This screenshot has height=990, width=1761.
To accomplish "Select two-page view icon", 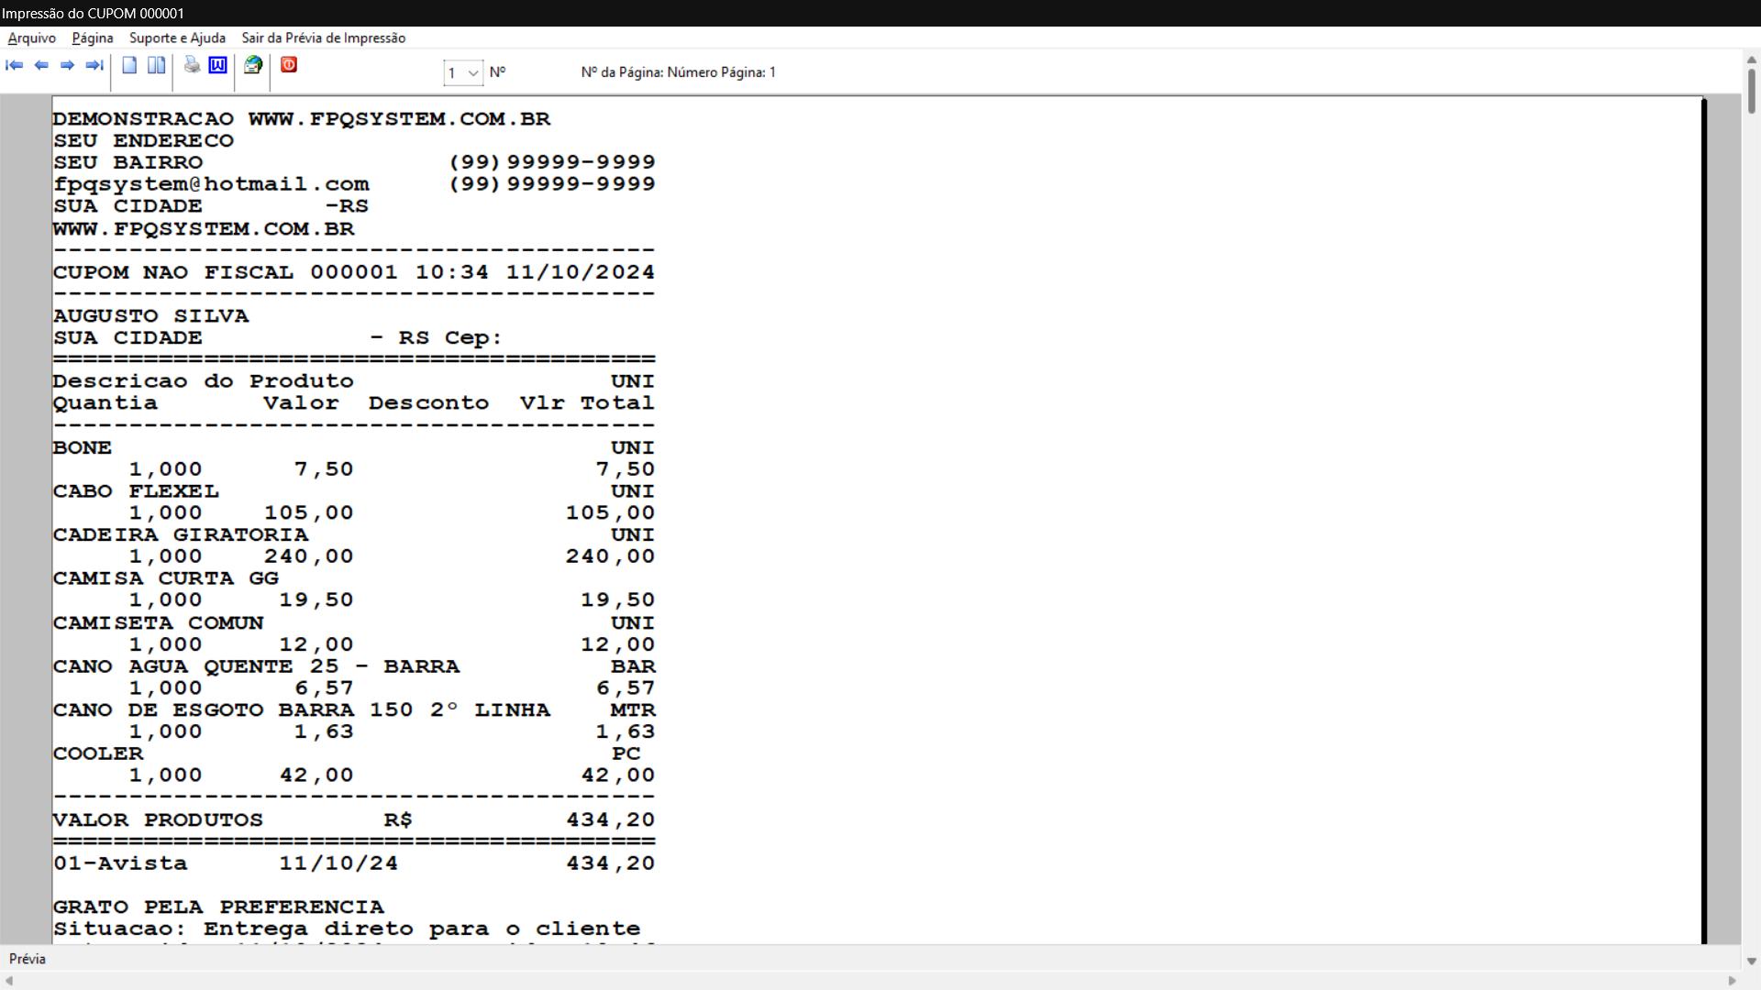I will [x=157, y=65].
